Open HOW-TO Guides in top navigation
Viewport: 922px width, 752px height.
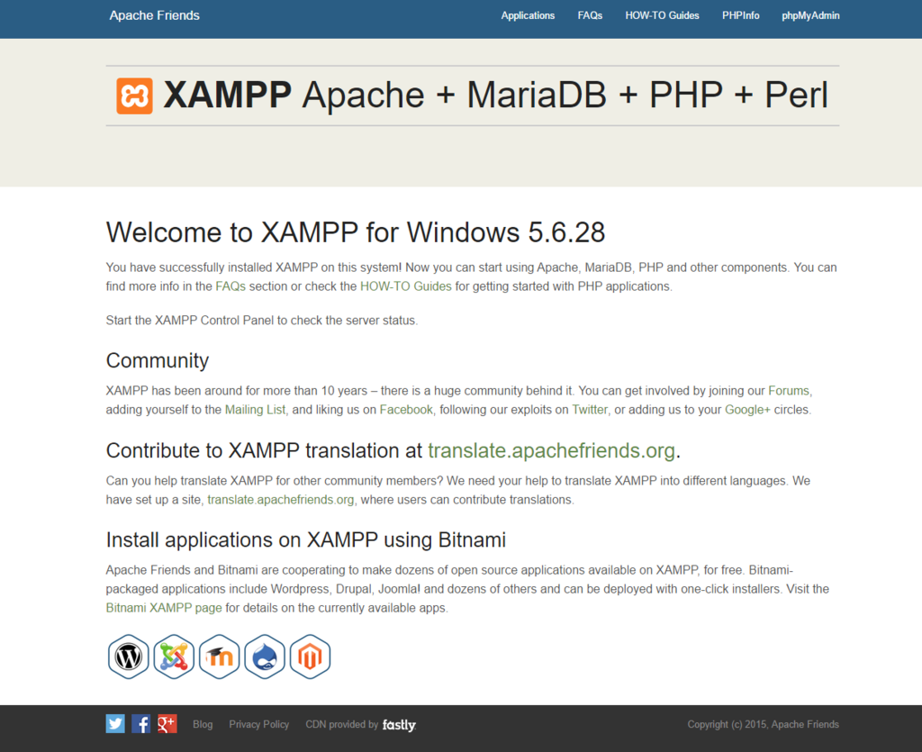click(662, 16)
